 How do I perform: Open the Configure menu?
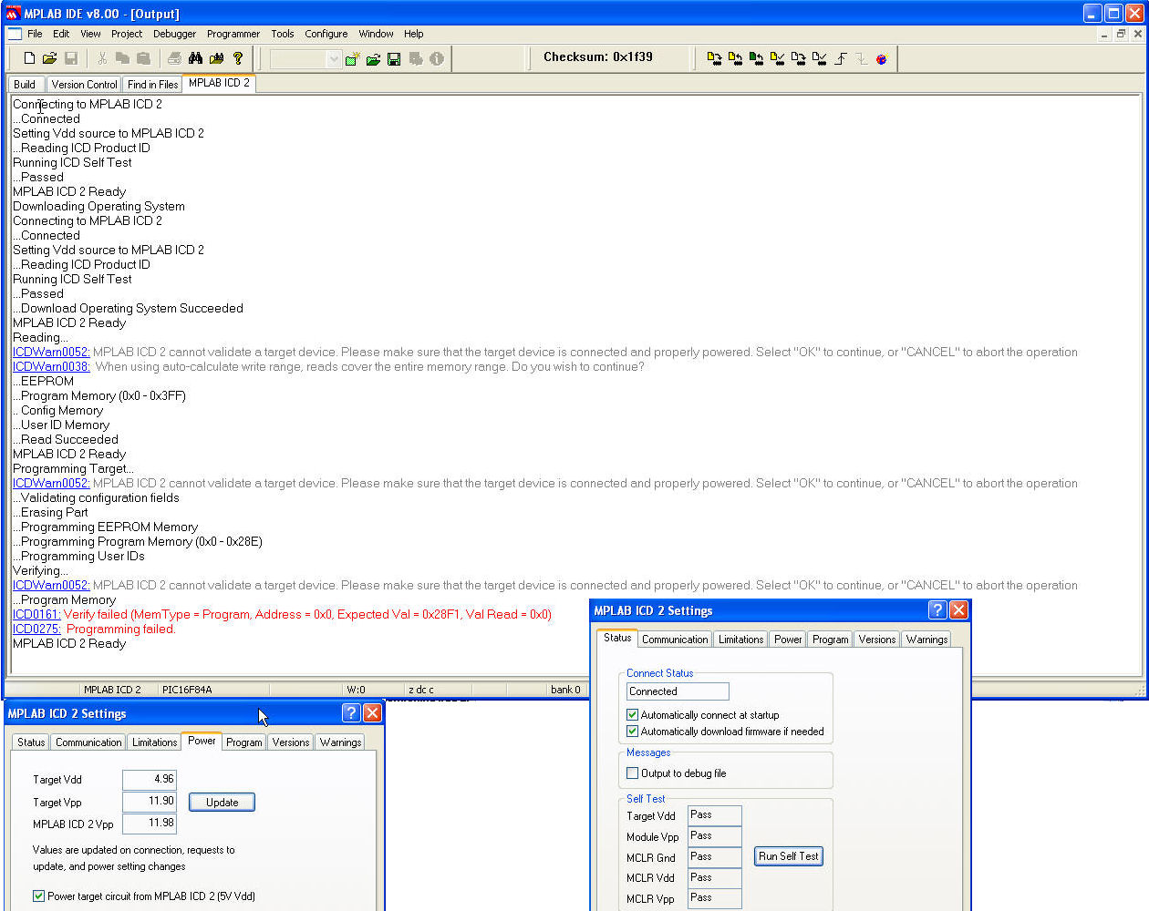tap(326, 34)
